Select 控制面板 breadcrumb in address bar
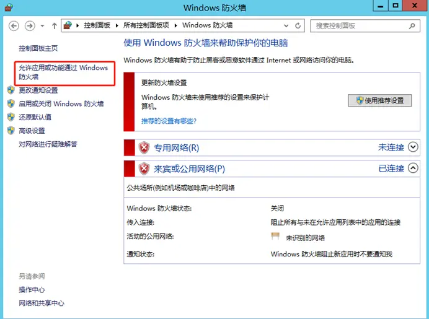 [x=97, y=25]
